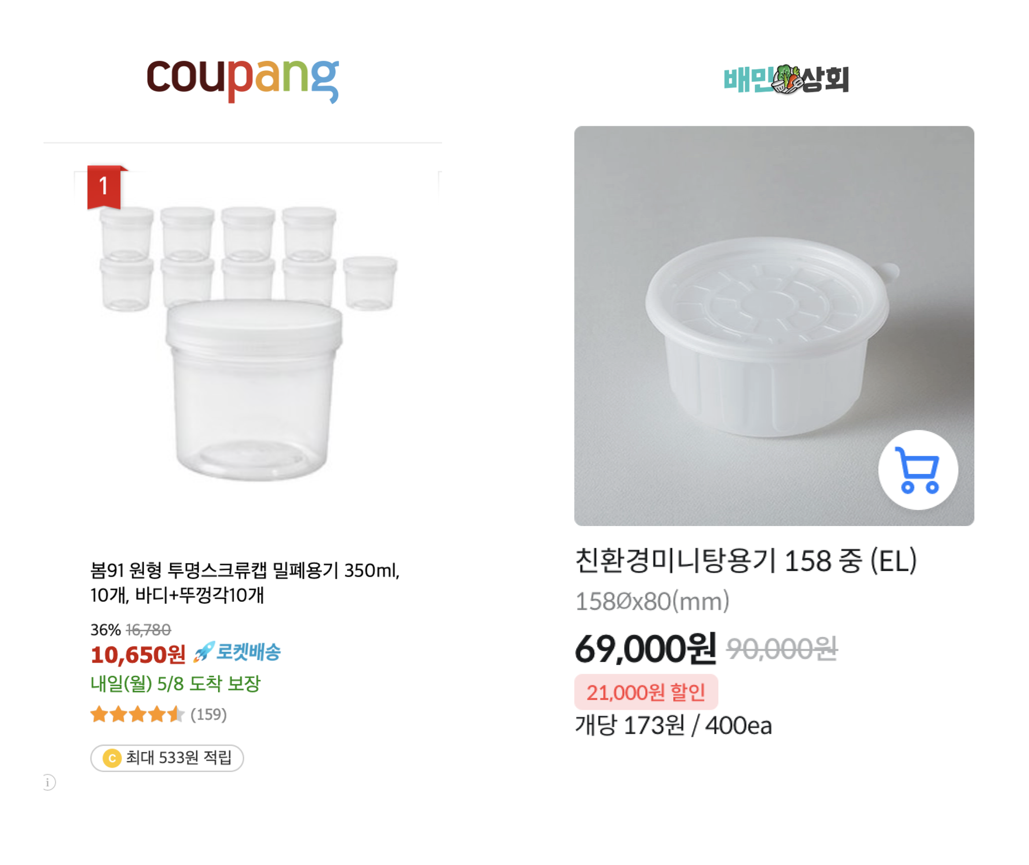Click the 개당 173원 / 400ea unit price

click(x=673, y=725)
